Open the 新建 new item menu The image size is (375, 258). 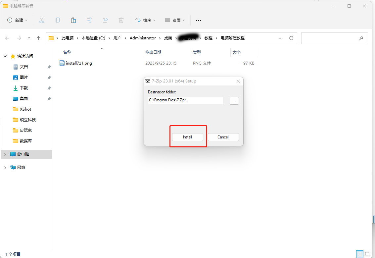point(17,20)
